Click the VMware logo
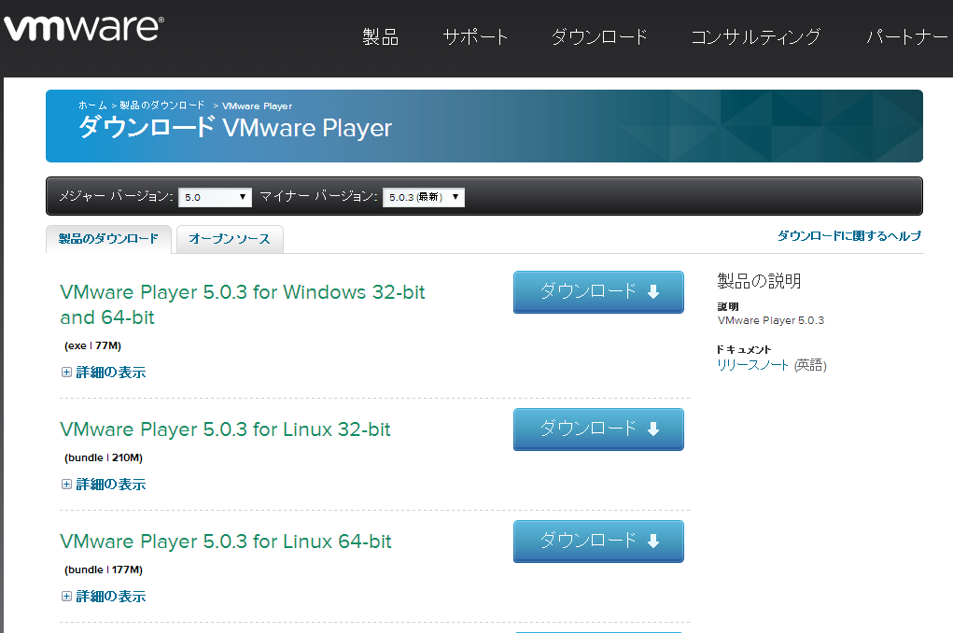This screenshot has height=633, width=953. point(83,28)
